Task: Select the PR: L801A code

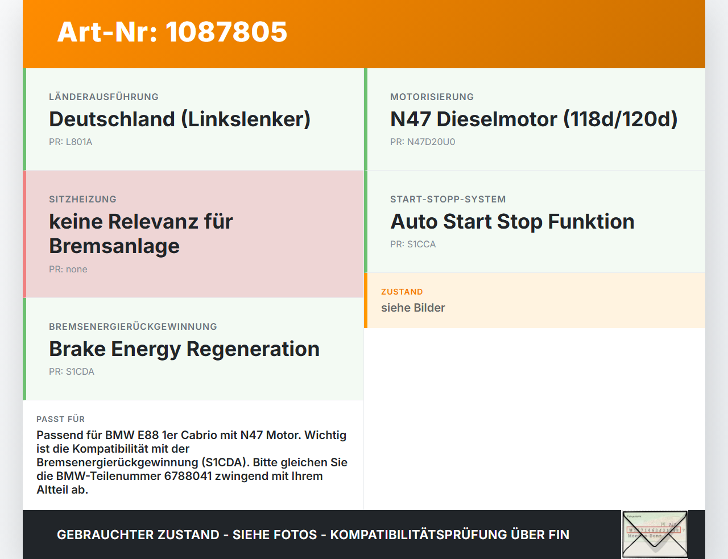Action: 71,142
